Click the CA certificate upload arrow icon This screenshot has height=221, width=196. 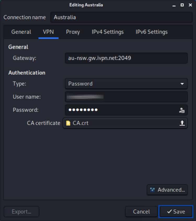pyautogui.click(x=182, y=123)
